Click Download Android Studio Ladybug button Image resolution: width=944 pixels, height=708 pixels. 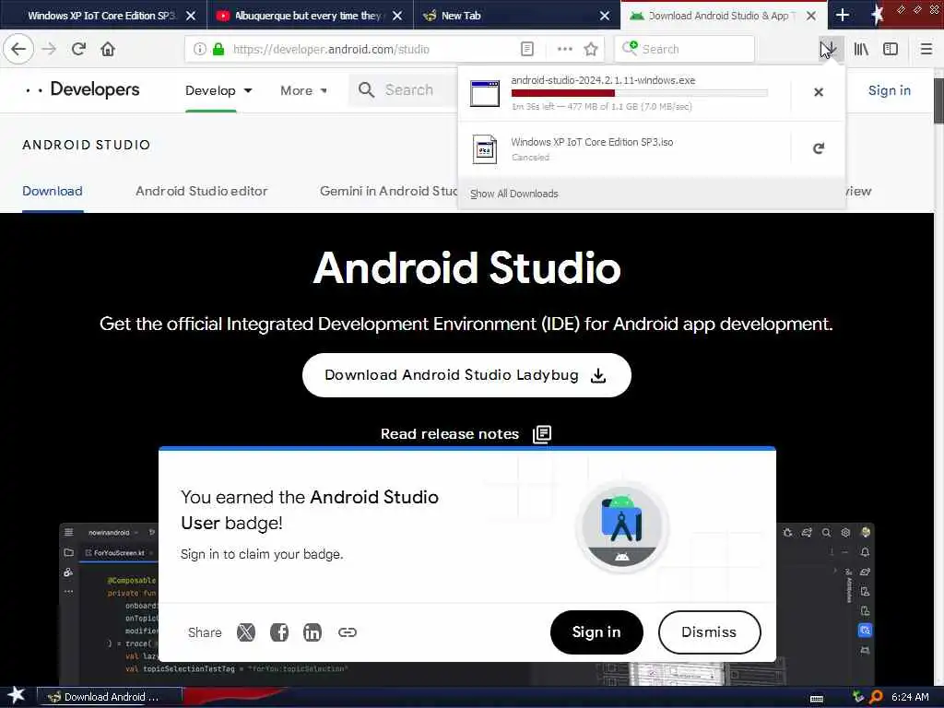point(466,375)
